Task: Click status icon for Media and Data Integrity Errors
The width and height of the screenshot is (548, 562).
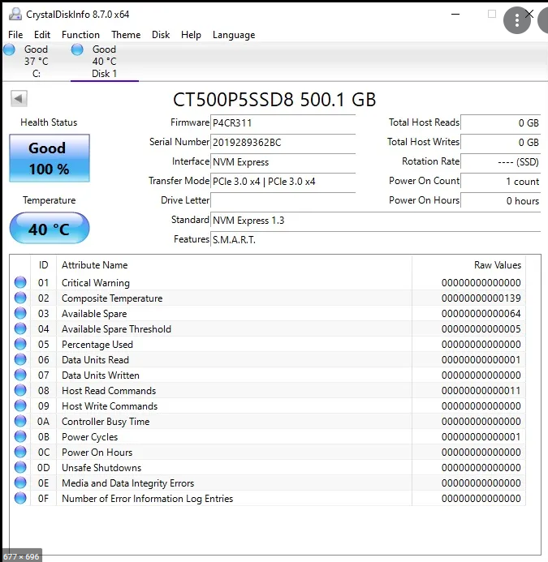Action: [x=20, y=483]
